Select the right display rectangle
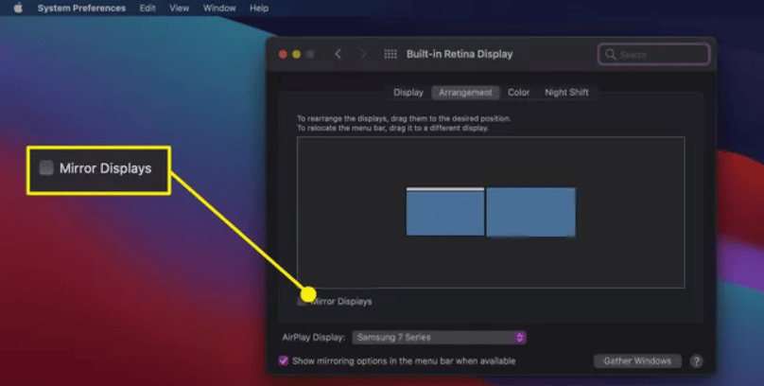764x386 pixels. (530, 212)
